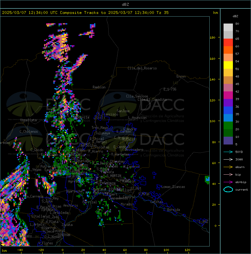The width and height of the screenshot is (251, 254).
Task: Pick the light blue swatch between 35 and 30
Action: [228, 118]
